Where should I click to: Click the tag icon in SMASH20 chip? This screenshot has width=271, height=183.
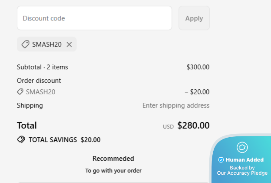click(25, 44)
